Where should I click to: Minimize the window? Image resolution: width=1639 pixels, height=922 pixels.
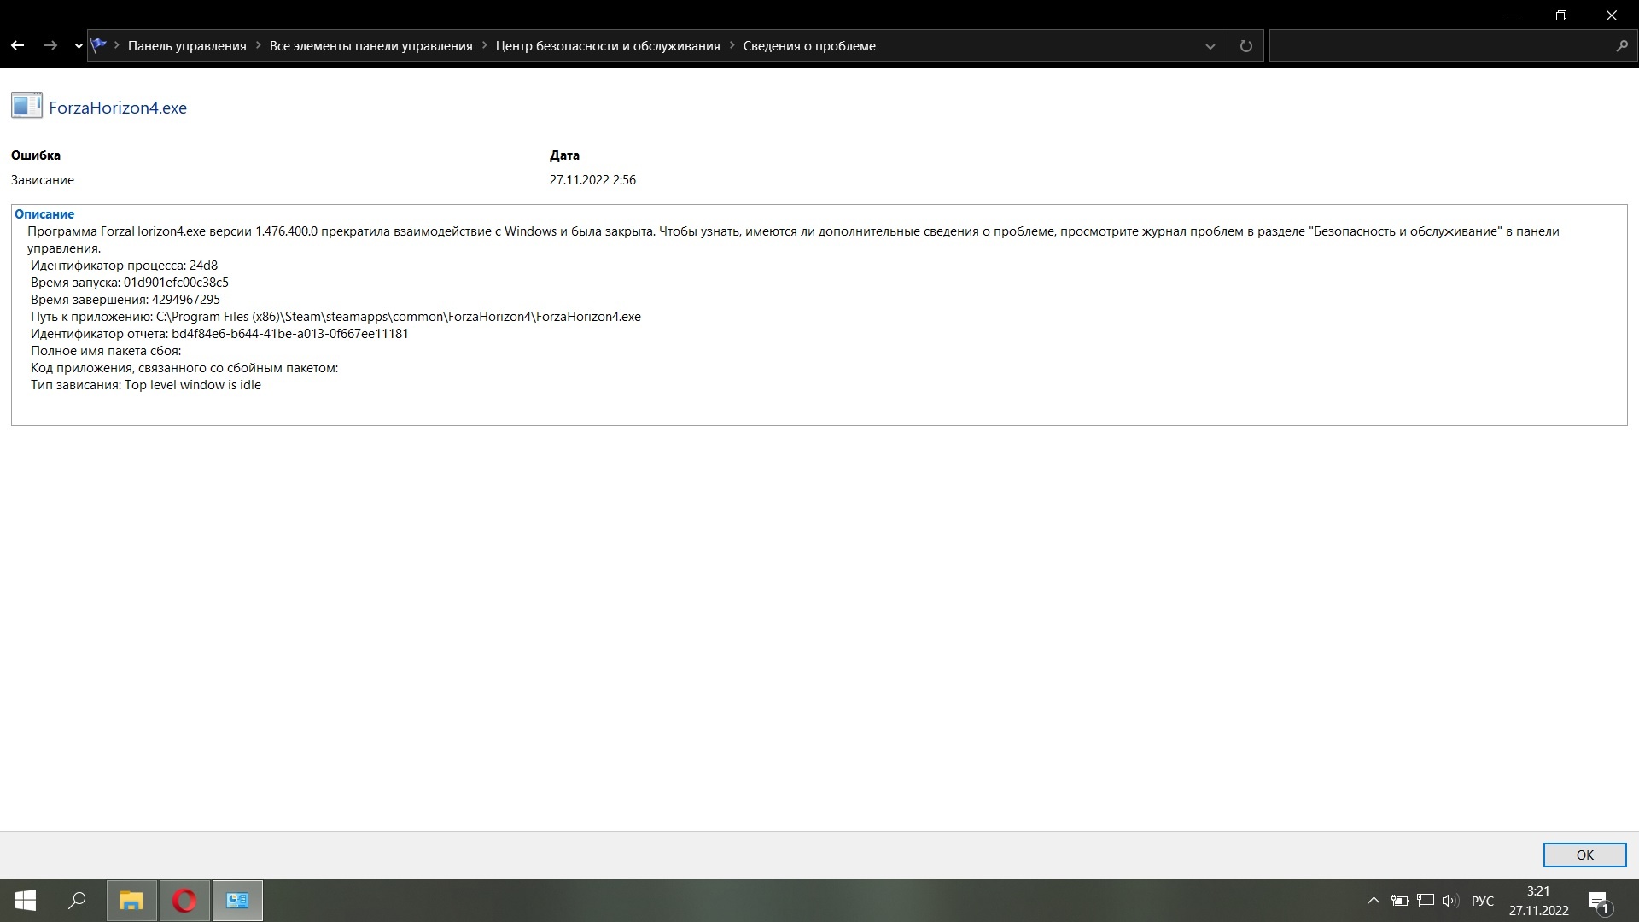(1513, 15)
